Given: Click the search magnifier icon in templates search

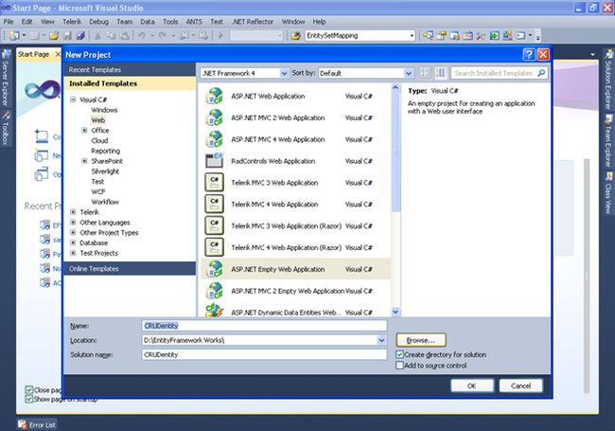Looking at the screenshot, I should [x=541, y=73].
